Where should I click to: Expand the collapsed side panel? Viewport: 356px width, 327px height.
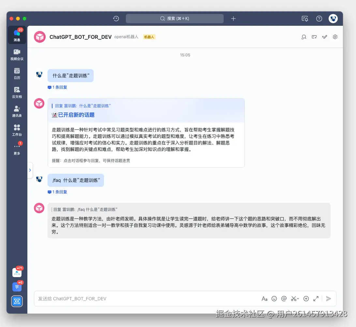(x=30, y=170)
